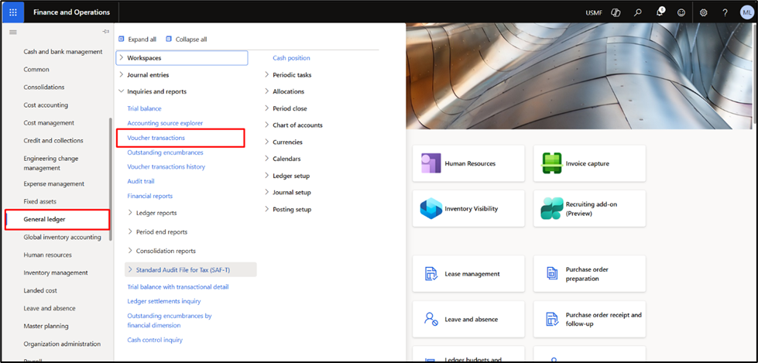Open Trial balance with transactional detail
Viewport: 758px width, 363px height.
178,286
